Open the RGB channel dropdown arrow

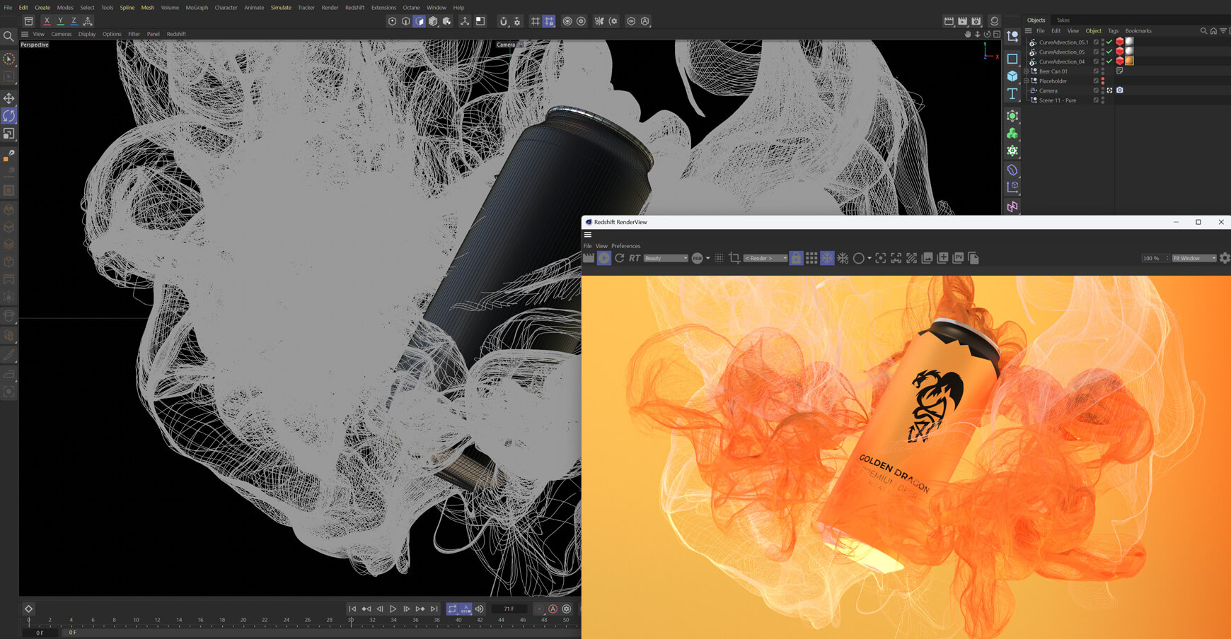(x=707, y=259)
